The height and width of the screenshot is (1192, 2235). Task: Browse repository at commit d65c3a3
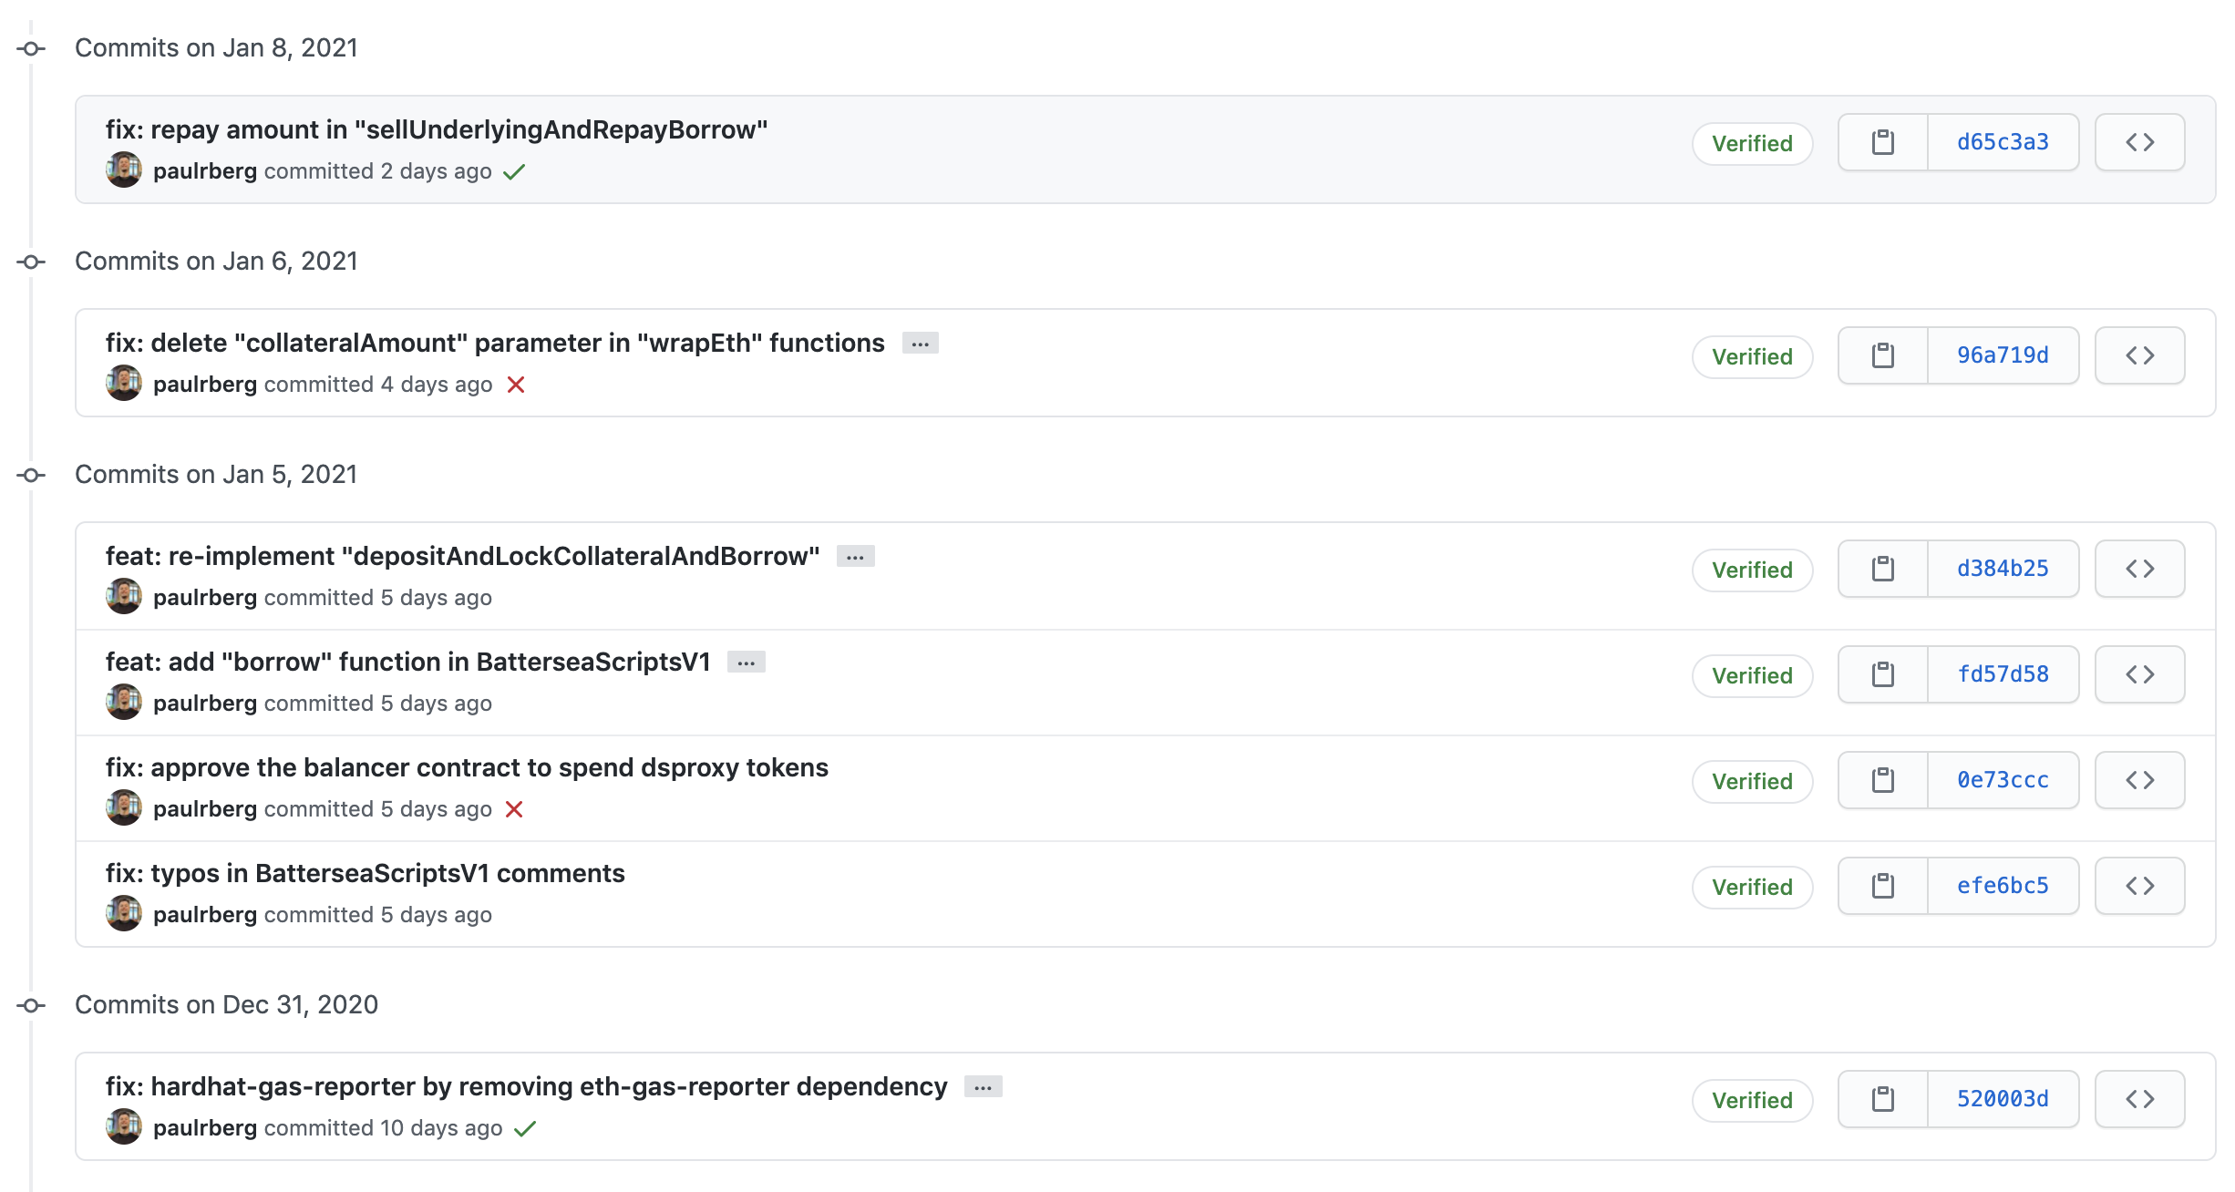2139,142
